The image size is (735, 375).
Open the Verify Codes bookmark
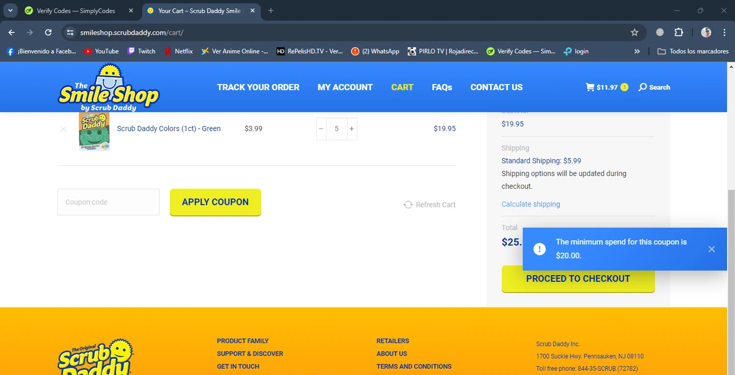click(x=521, y=51)
